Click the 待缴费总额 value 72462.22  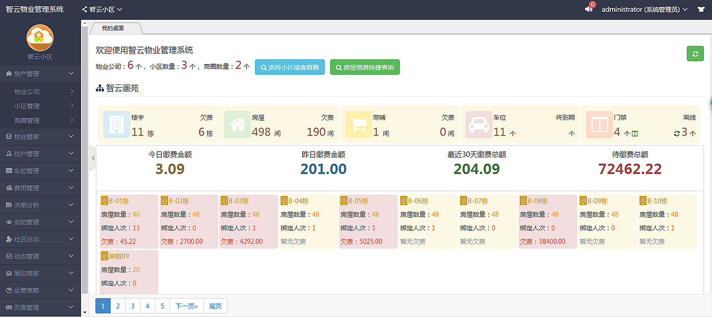pos(630,169)
